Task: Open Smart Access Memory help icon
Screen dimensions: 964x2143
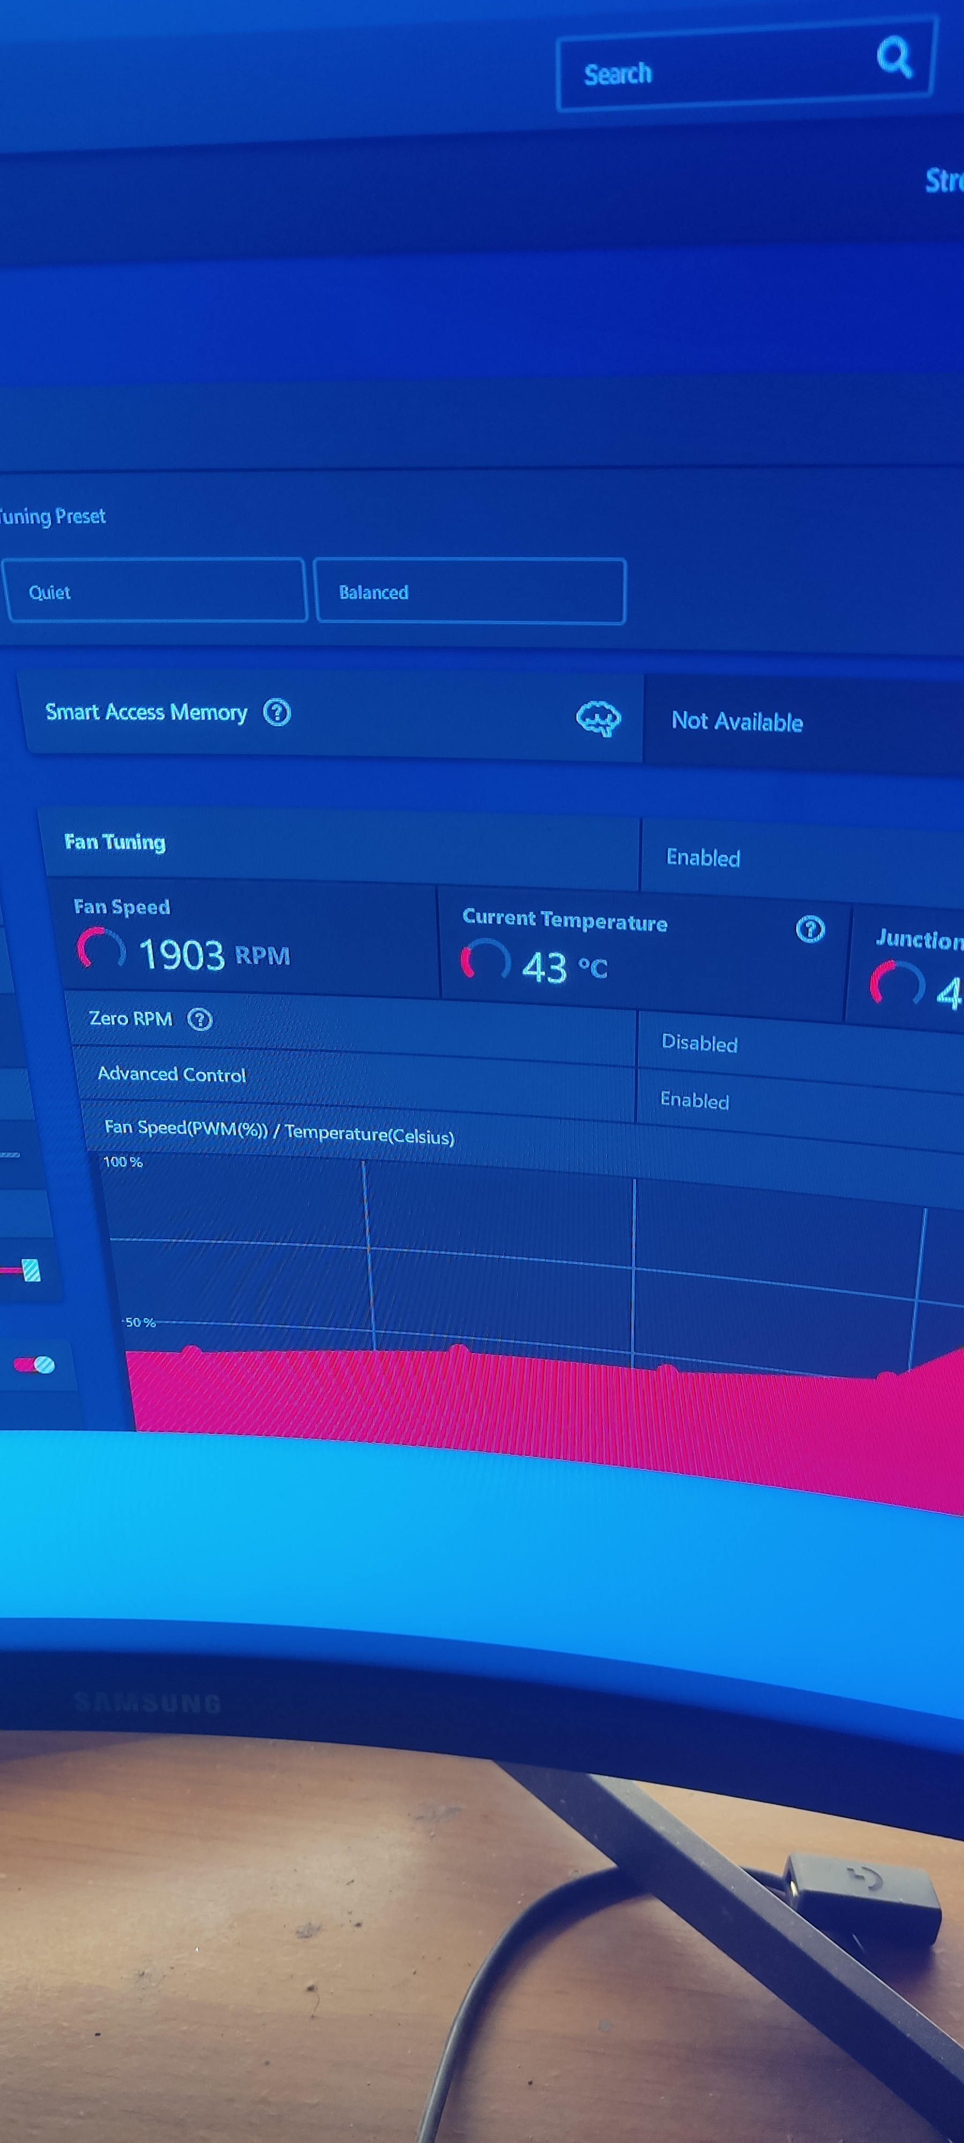Action: pyautogui.click(x=277, y=712)
